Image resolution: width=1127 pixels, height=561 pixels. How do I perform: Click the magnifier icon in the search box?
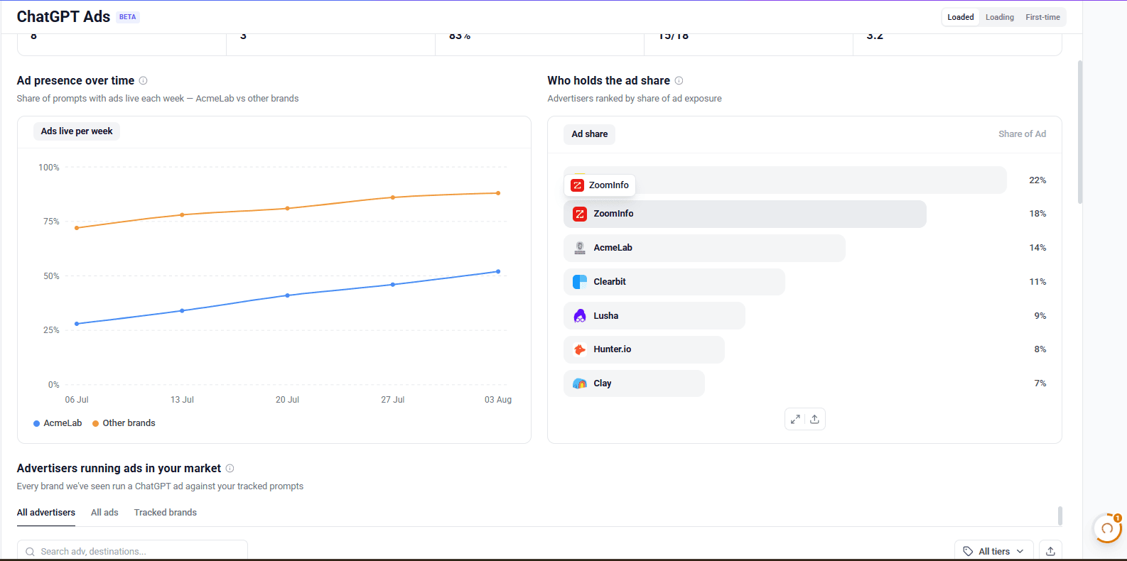click(30, 552)
